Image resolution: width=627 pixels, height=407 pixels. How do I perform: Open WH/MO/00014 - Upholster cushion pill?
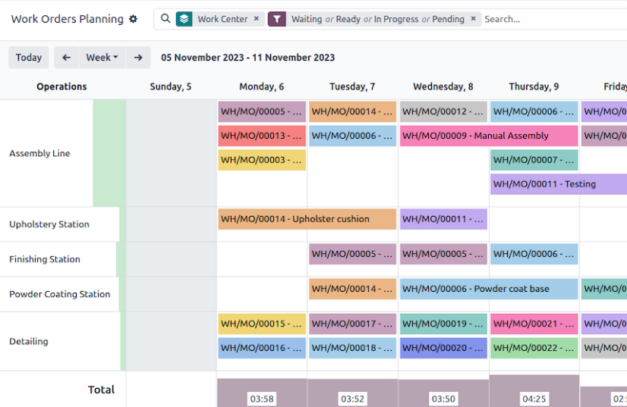pos(307,219)
